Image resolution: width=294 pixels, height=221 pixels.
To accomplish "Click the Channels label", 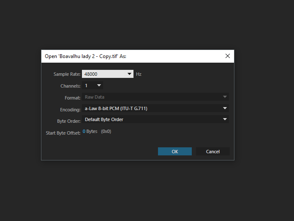I will coord(70,86).
